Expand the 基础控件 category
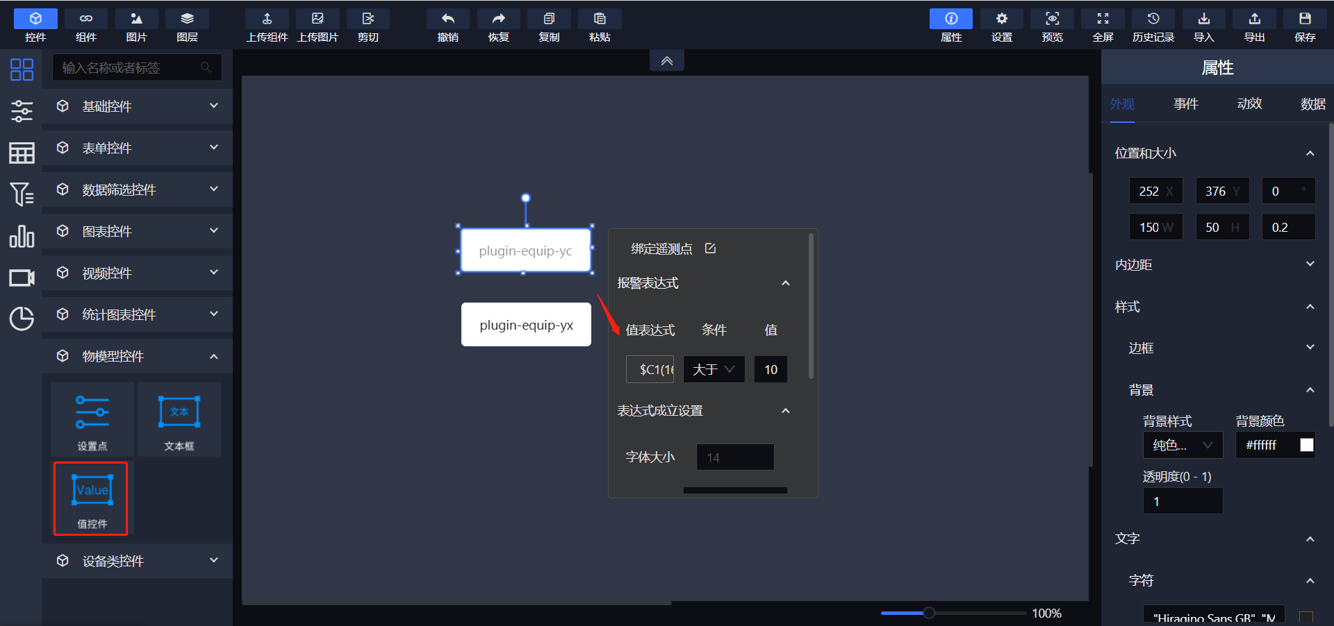 138,106
